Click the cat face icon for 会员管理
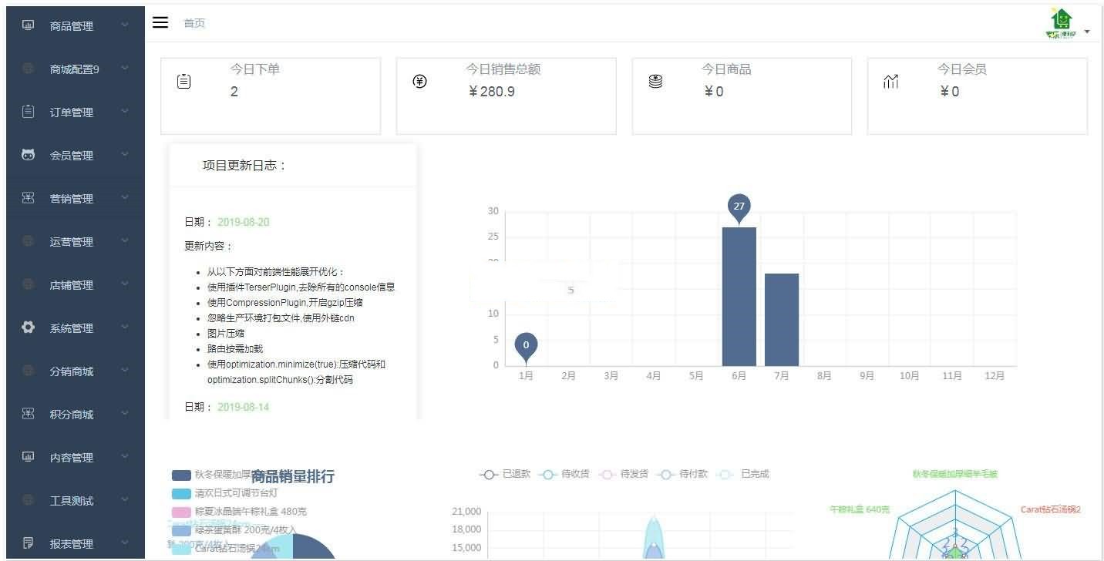 pyautogui.click(x=29, y=155)
